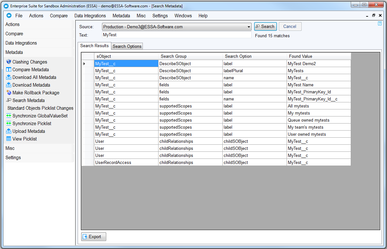387x249 pixels.
Task: Select the 'User owned mytests' cell
Action: [319, 134]
